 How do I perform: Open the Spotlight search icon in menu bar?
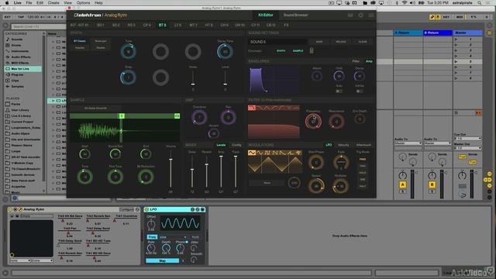480,3
